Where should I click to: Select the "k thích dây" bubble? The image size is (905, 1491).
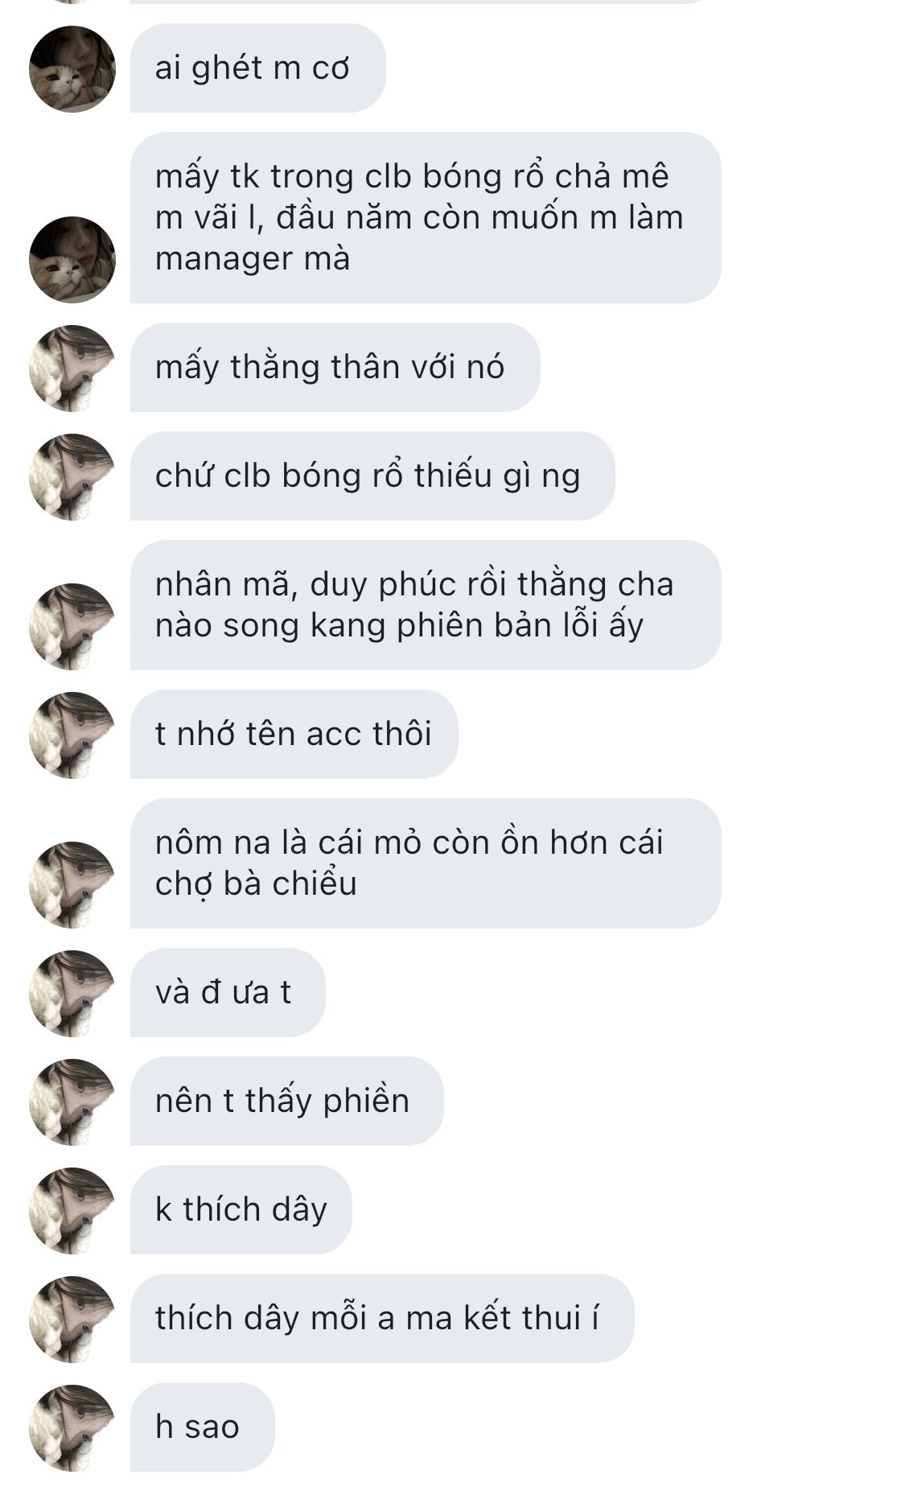(241, 1210)
